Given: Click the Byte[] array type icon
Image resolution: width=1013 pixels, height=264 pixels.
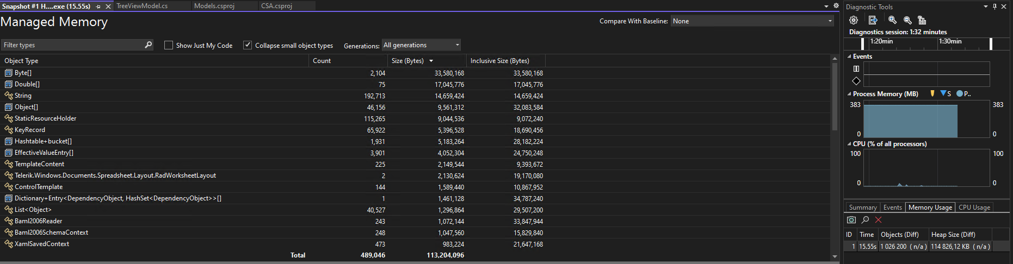Looking at the screenshot, I should pyautogui.click(x=9, y=73).
